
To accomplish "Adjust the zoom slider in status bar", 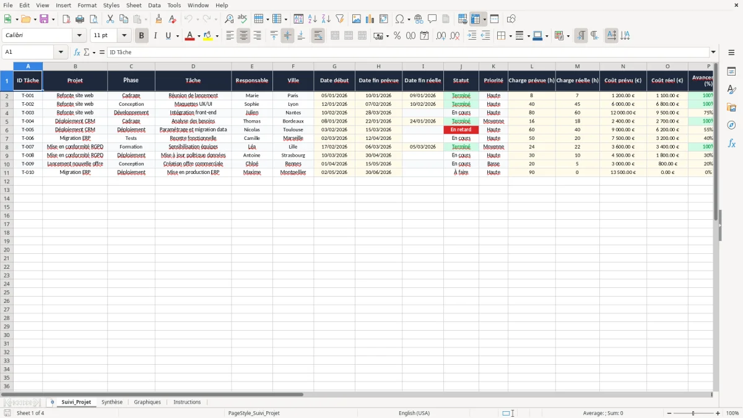I will (693, 413).
